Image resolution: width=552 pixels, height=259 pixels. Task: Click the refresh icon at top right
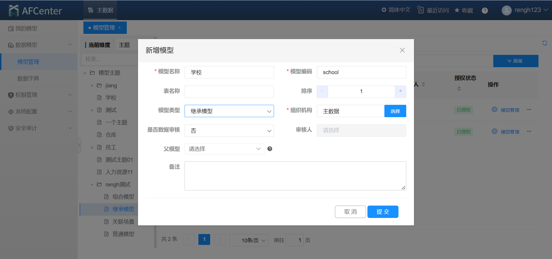[545, 43]
